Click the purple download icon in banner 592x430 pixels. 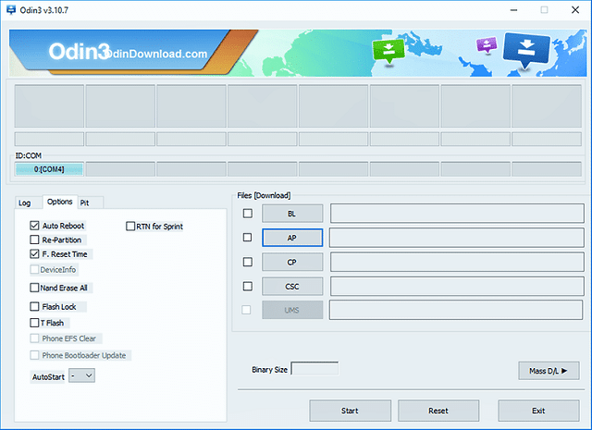click(x=487, y=45)
